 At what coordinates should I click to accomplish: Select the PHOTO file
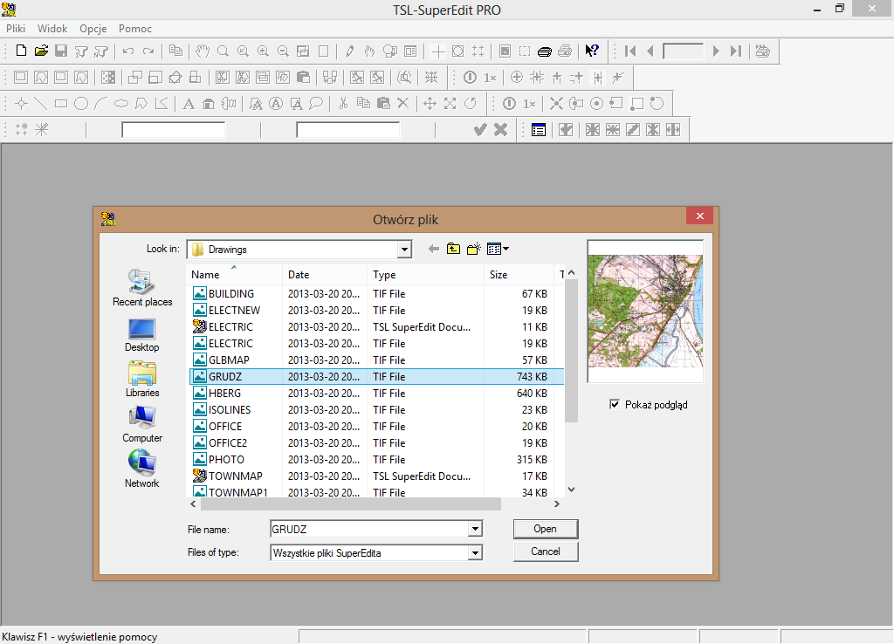[x=377, y=459]
